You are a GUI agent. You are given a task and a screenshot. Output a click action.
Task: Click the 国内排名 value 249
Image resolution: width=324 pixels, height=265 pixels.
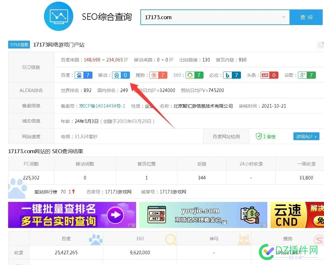tap(124, 90)
